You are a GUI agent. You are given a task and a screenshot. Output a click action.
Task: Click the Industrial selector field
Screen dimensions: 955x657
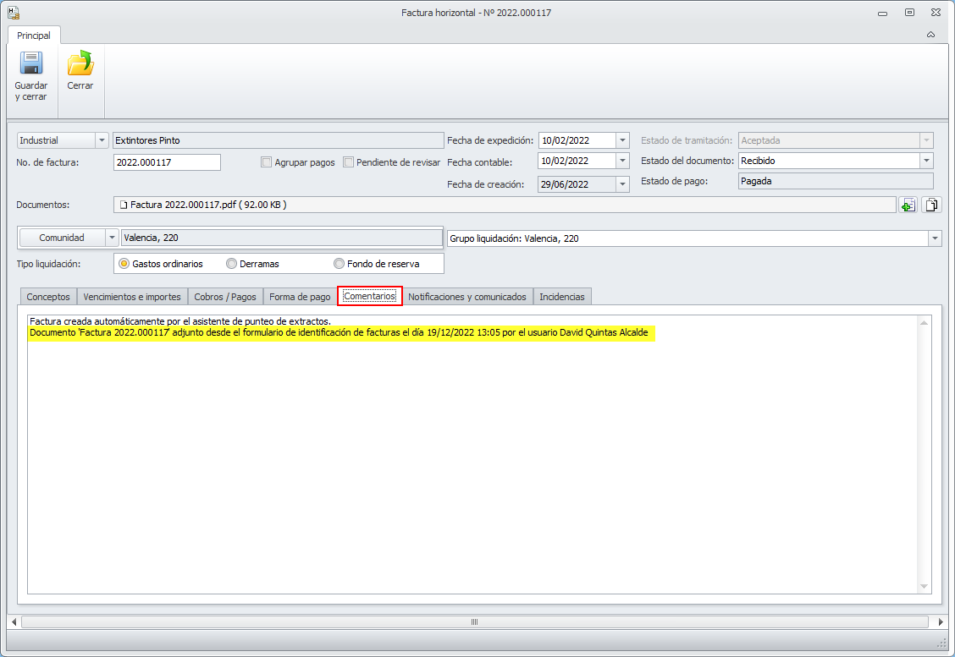coord(56,140)
